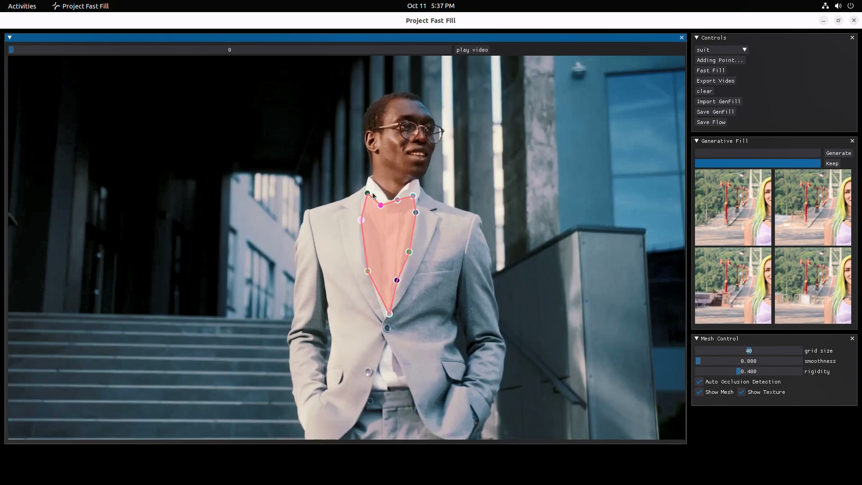Click the dark navy control point on the shirt
Screen dimensions: 862x485
(x=397, y=280)
